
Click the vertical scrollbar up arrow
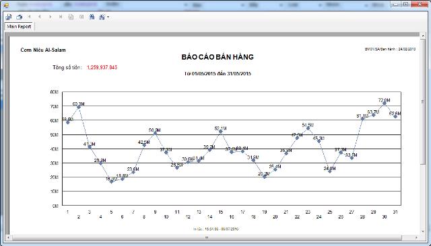423,36
